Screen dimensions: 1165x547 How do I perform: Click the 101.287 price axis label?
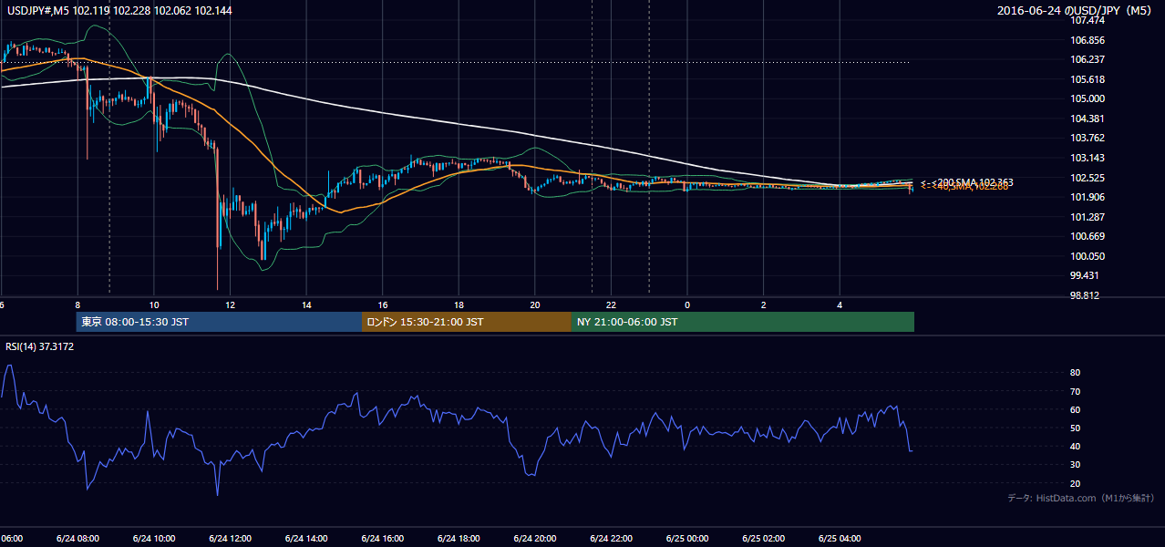click(1088, 217)
